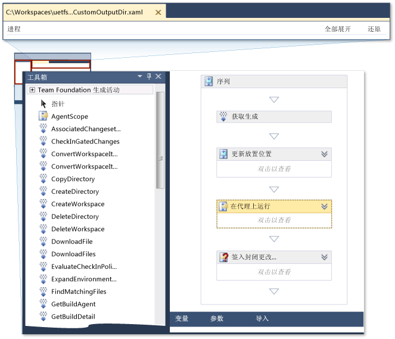Click the CheckInGatedChanges activity icon
Screen dimensions: 395x339
[43, 141]
